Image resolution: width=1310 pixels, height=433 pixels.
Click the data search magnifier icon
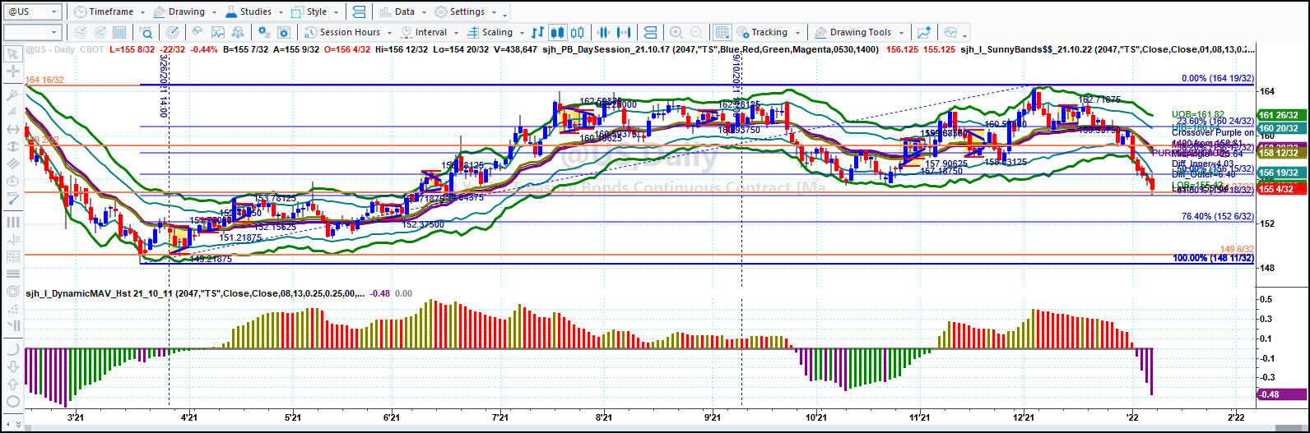146,32
